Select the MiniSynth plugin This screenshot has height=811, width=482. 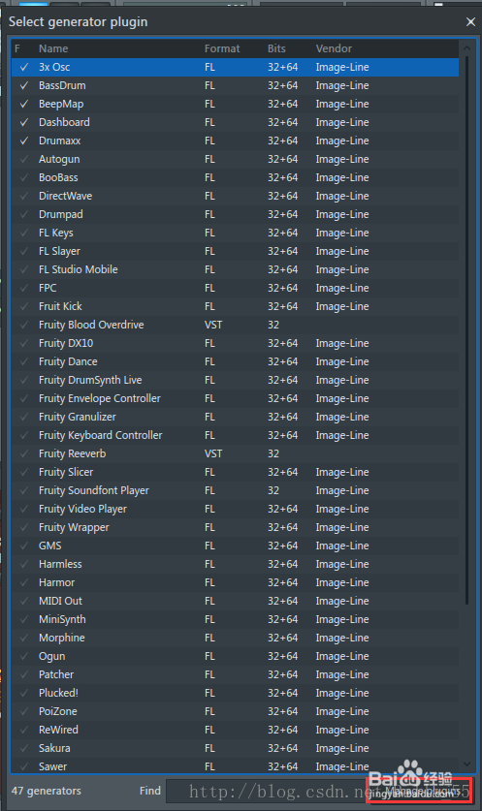click(235, 619)
